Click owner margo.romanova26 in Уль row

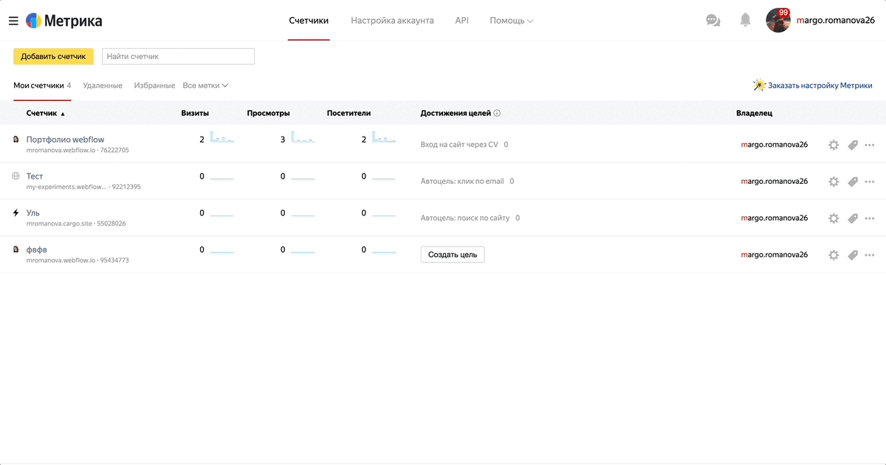tap(775, 218)
